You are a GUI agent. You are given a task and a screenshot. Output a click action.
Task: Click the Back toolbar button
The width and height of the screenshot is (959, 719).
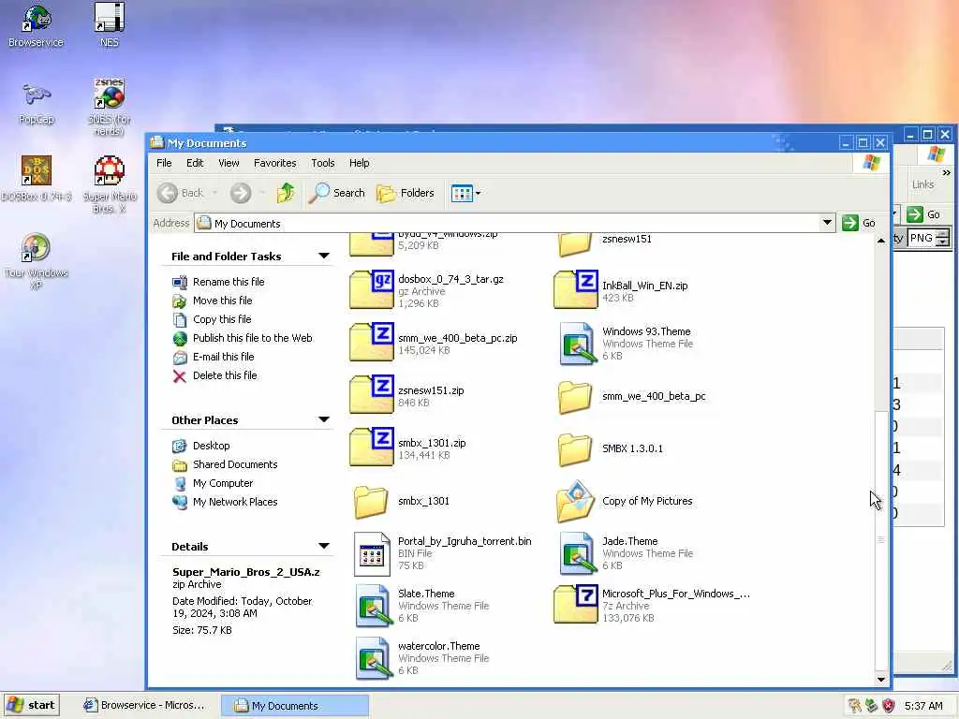tap(182, 193)
